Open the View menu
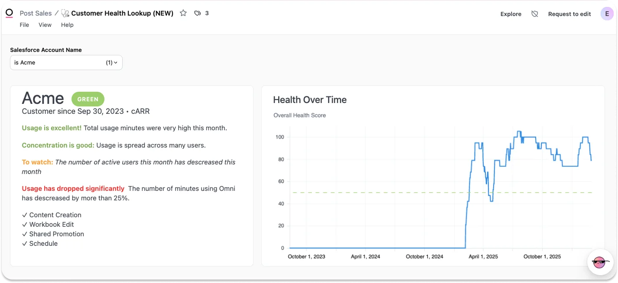618x283 pixels. coord(45,25)
